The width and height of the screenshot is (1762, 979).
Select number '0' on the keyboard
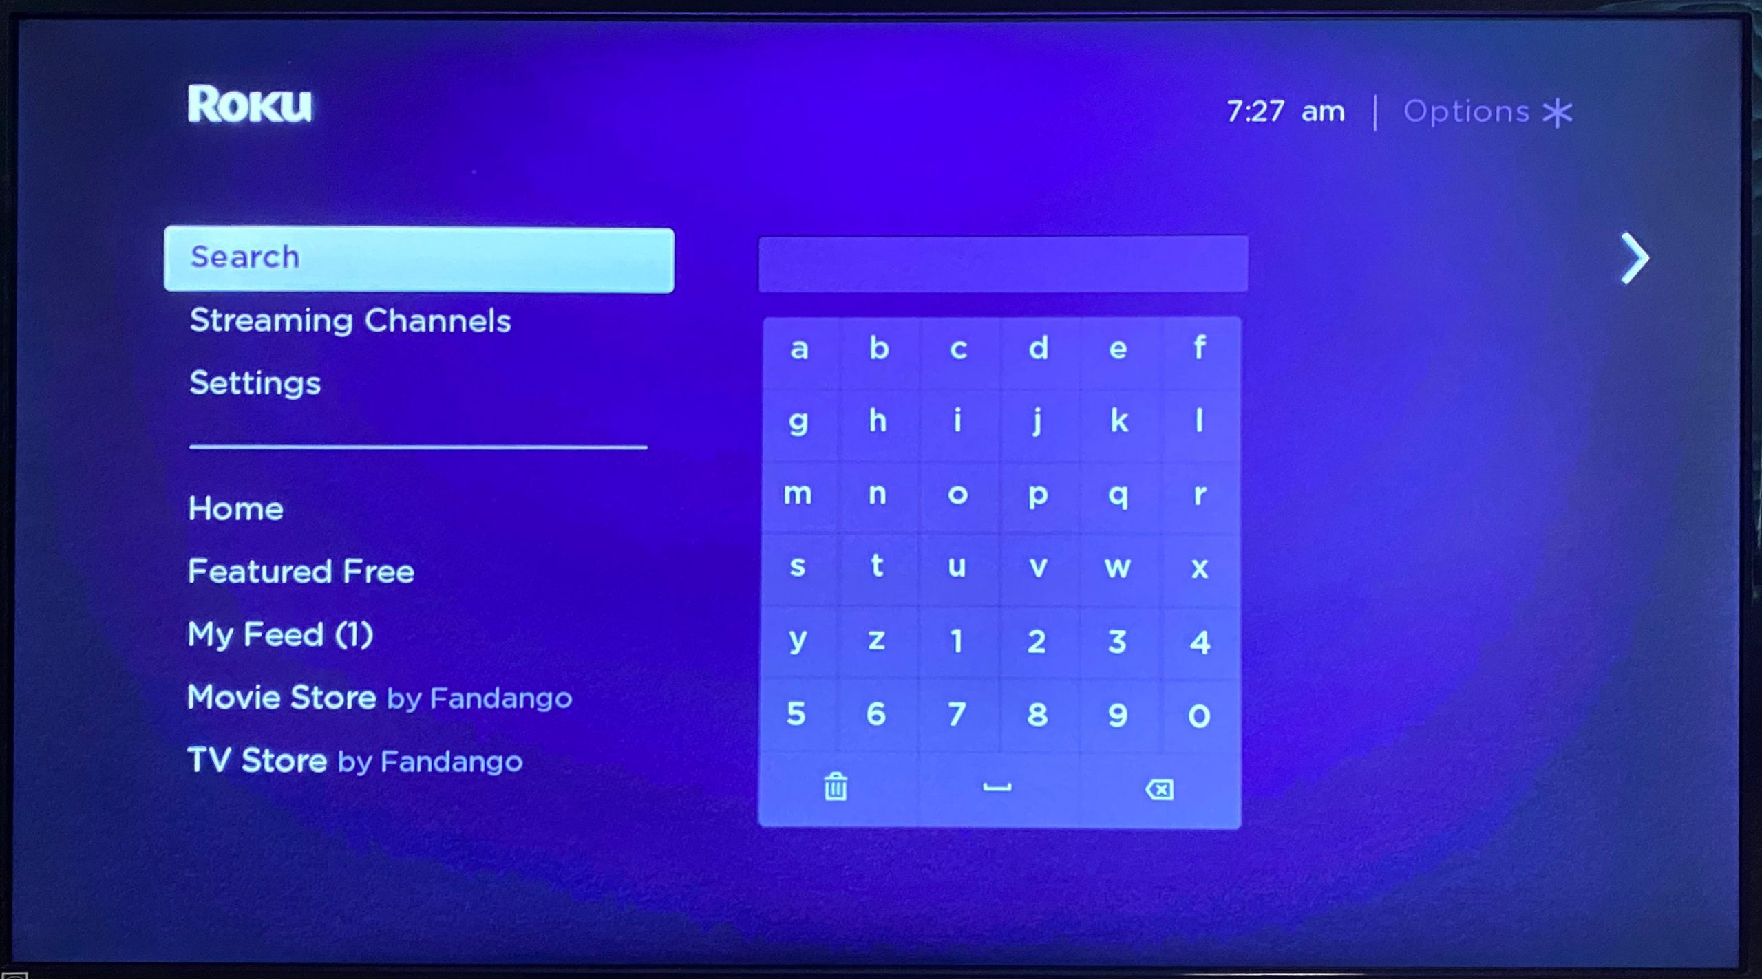point(1198,713)
